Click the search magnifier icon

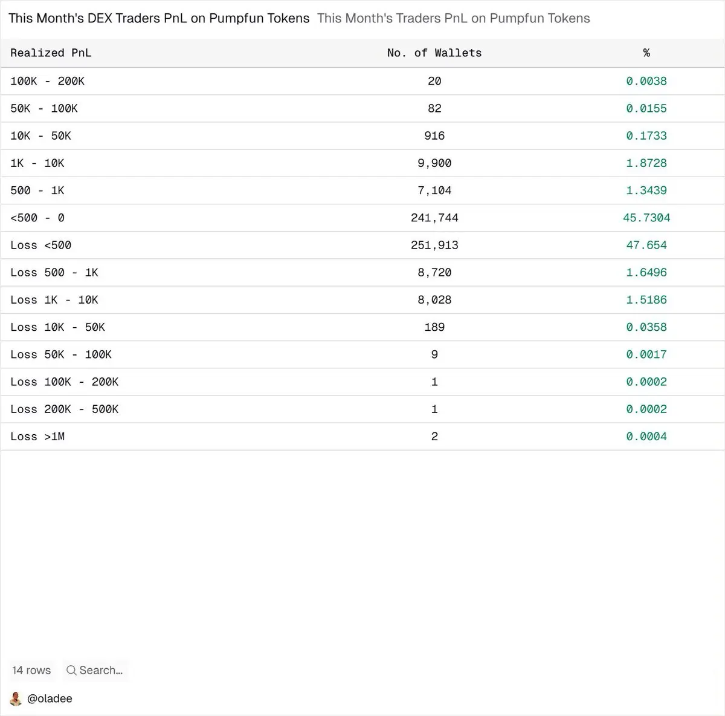tap(71, 670)
